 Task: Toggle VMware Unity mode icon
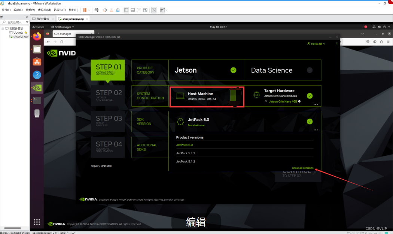145,10
